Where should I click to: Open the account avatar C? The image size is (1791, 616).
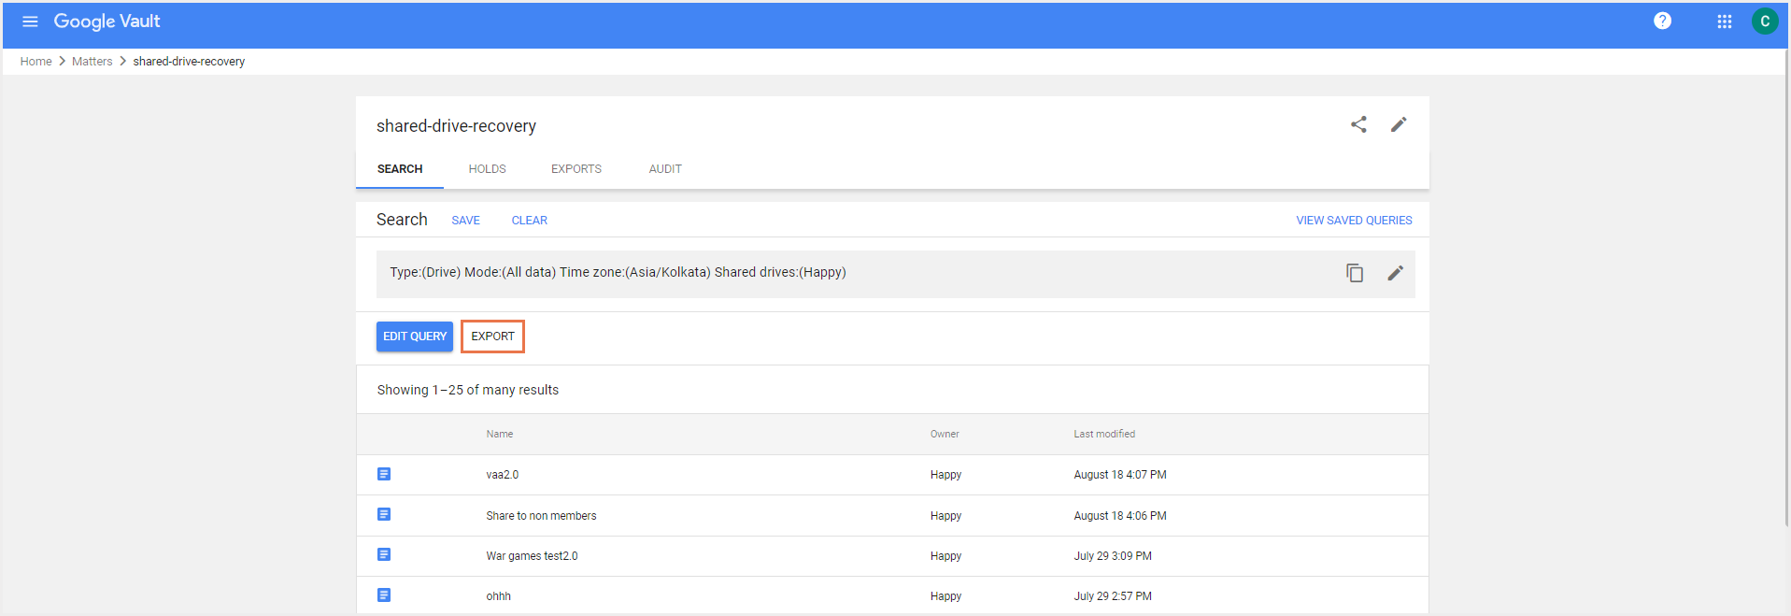click(1764, 21)
